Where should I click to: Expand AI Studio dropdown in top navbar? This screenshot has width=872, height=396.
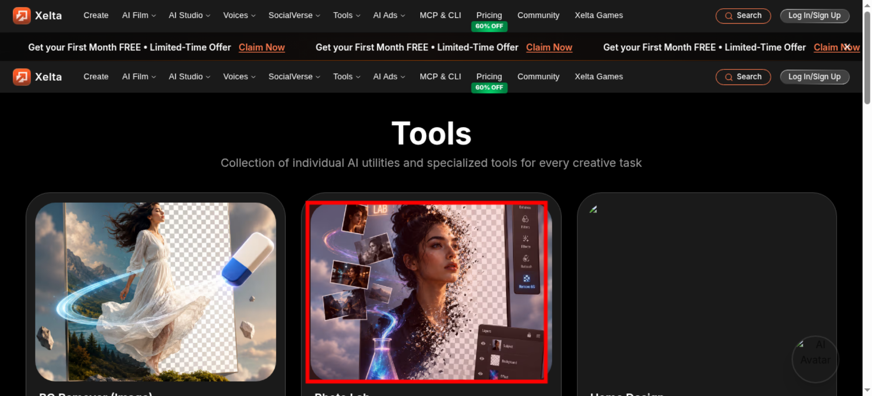189,15
